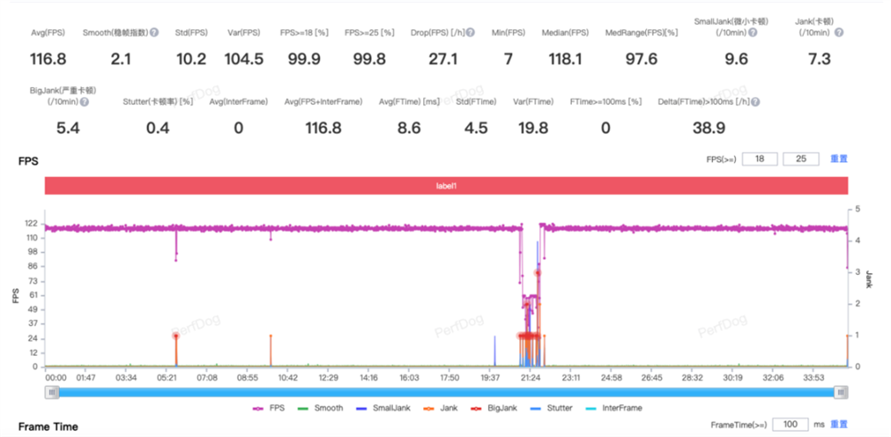Click the FPS threshold field showing 25
The image size is (891, 437).
[x=801, y=159]
